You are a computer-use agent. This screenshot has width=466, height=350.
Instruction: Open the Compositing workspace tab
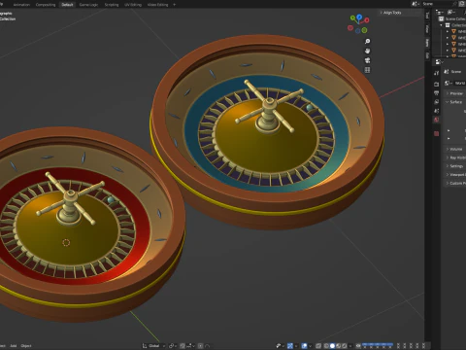pos(46,5)
